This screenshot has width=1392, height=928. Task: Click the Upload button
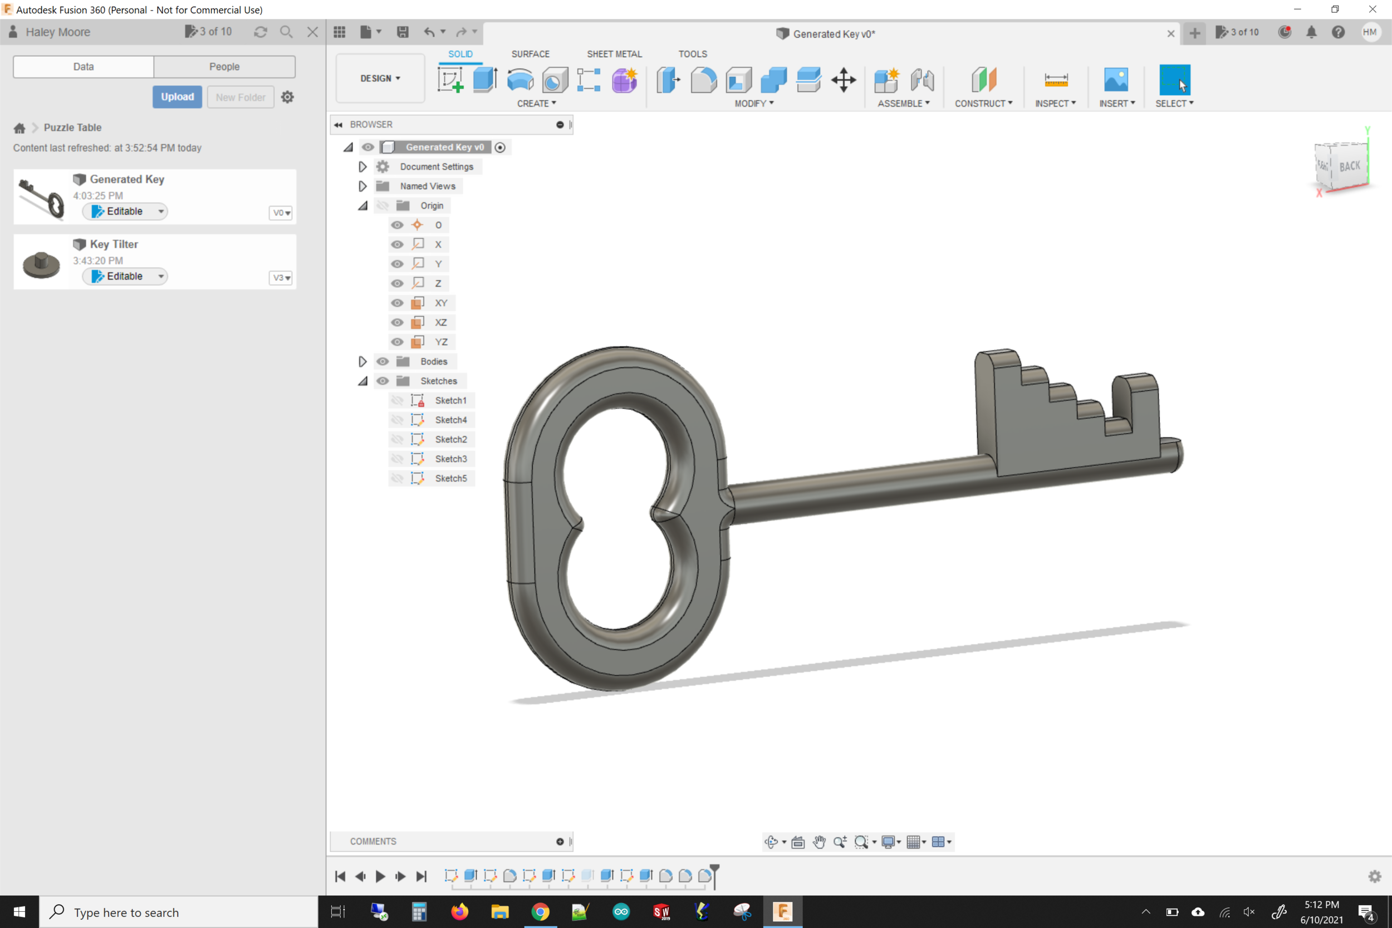(x=177, y=96)
